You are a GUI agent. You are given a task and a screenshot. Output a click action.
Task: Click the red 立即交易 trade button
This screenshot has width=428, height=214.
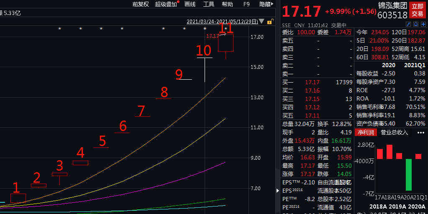pyautogui.click(x=418, y=10)
